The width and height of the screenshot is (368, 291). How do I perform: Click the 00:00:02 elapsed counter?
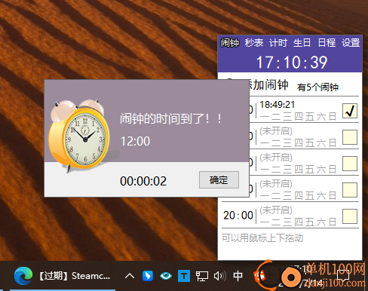[x=143, y=181]
